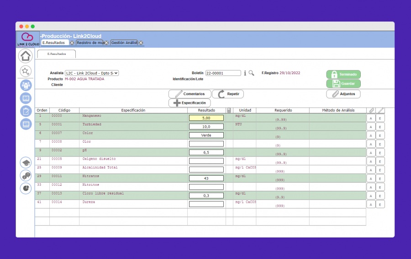This screenshot has width=411, height=259.
Task: Select the E.Resultados inner page tab
Action: 57,54
